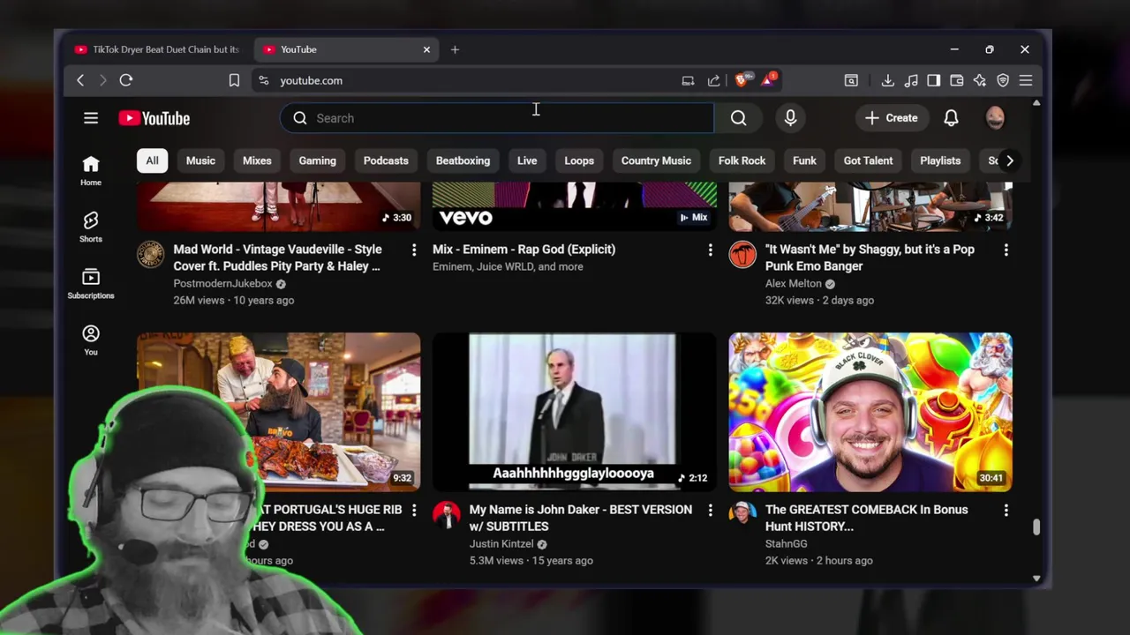The width and height of the screenshot is (1130, 635).
Task: Select the Playlists filter chip
Action: click(940, 161)
